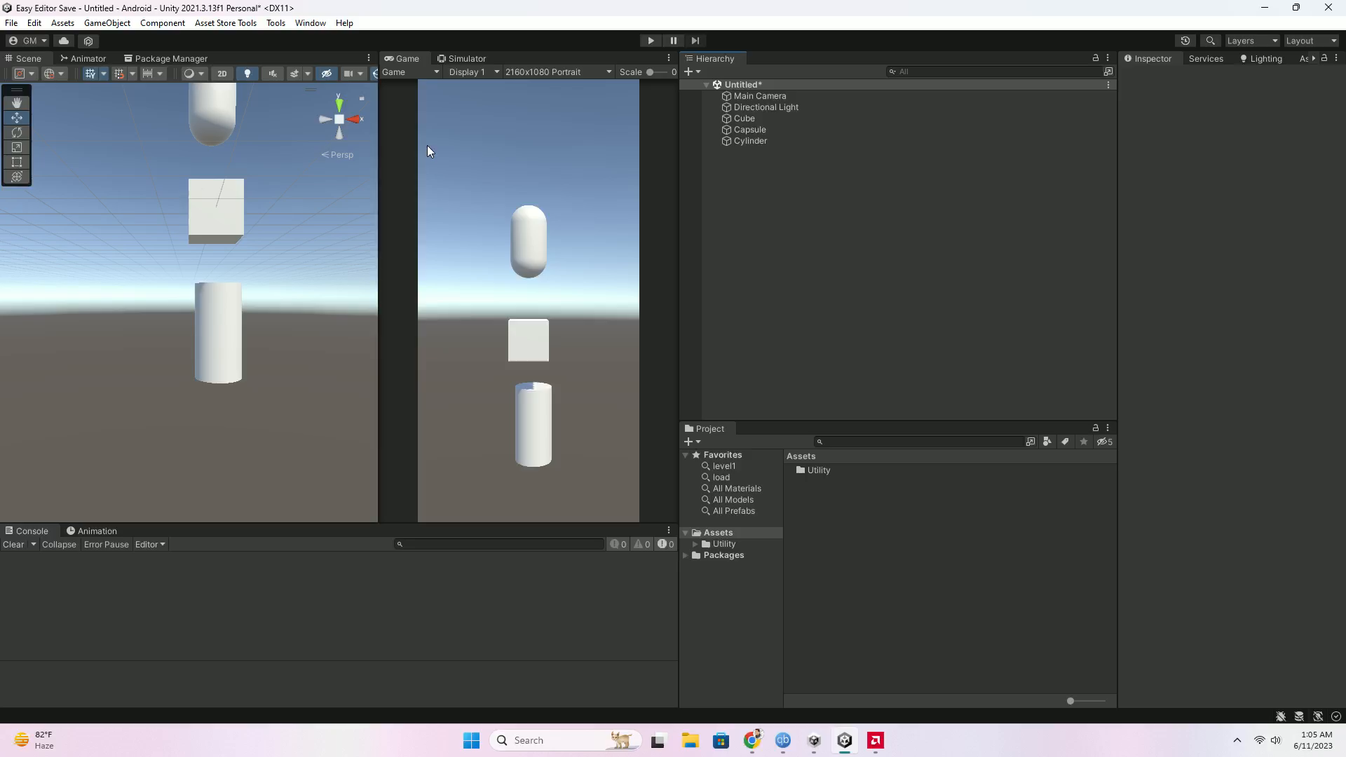Select the Move tool in scene toolbar

click(17, 118)
